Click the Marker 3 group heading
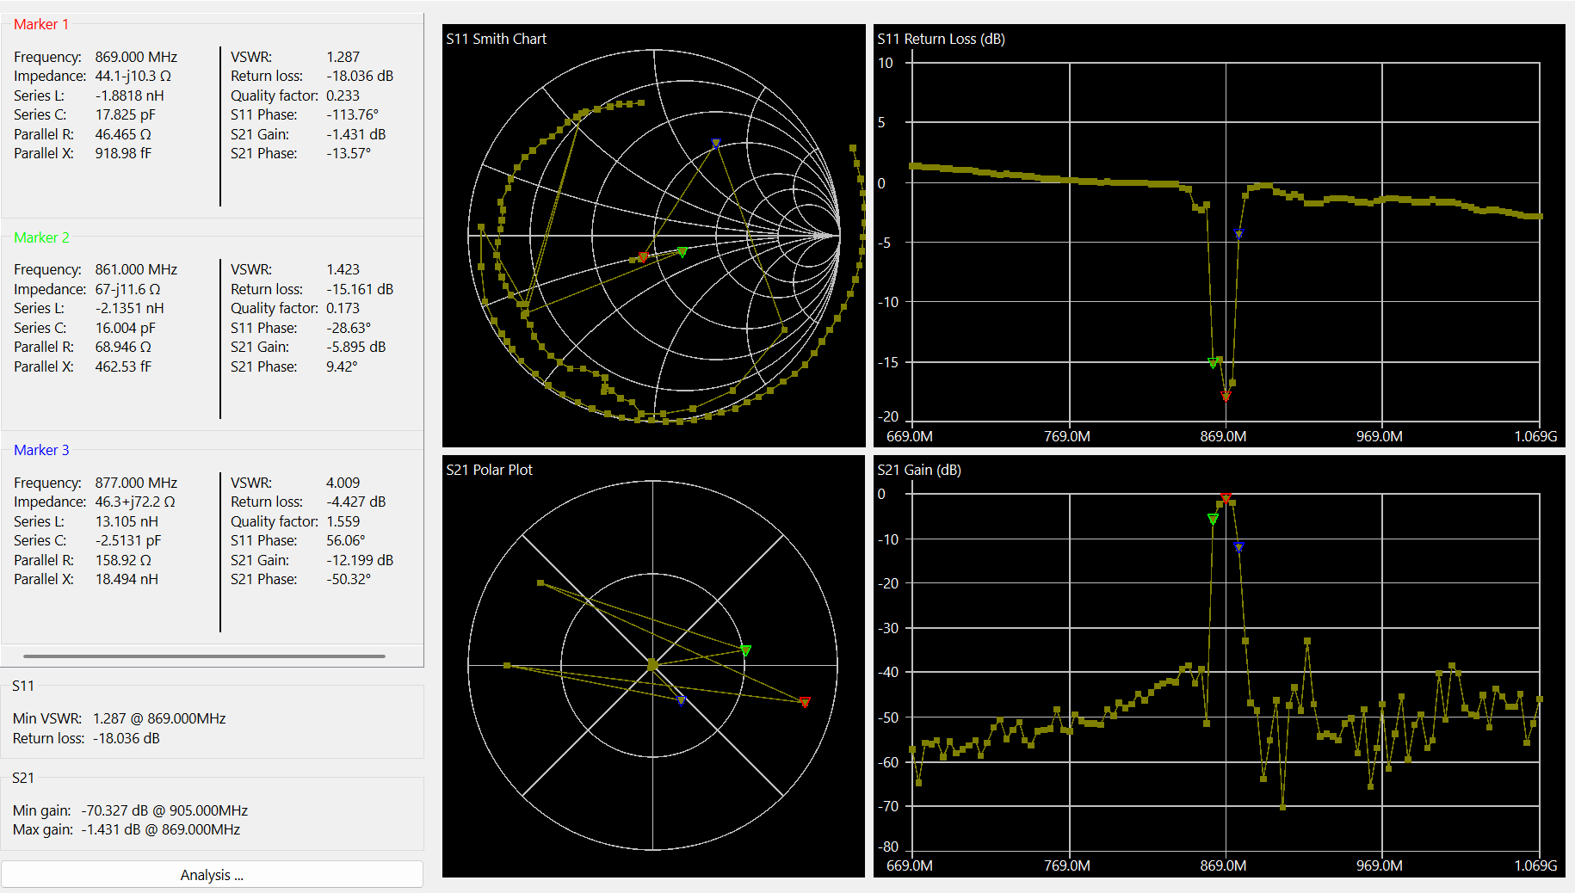This screenshot has width=1575, height=893. 41,450
